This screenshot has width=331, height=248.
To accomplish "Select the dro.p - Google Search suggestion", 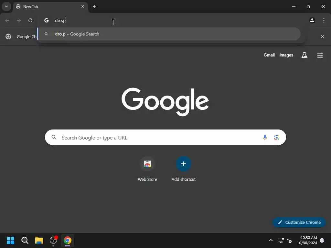I will [x=169, y=34].
